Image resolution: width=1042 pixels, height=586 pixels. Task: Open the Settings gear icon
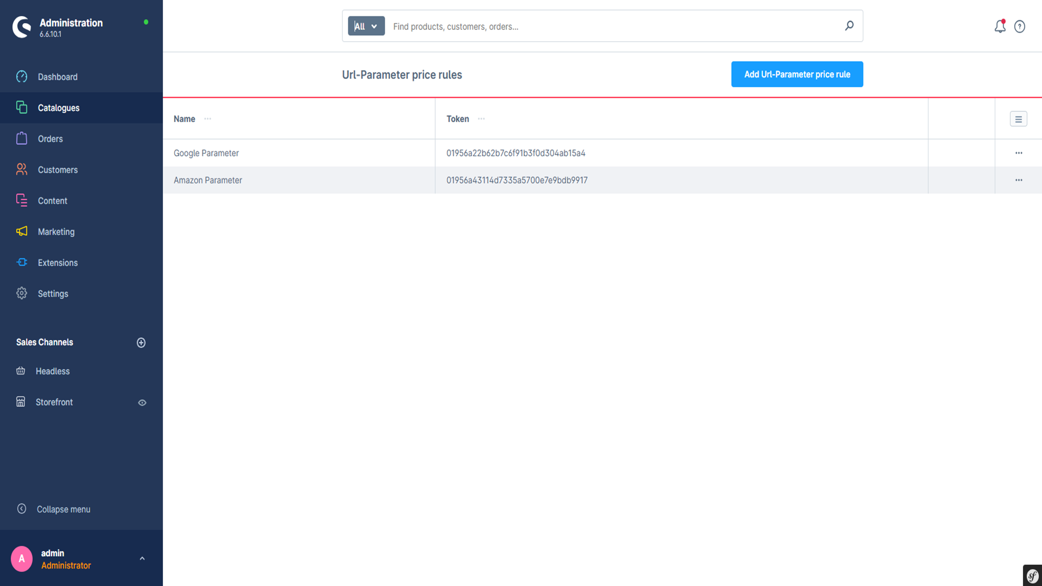(x=22, y=293)
